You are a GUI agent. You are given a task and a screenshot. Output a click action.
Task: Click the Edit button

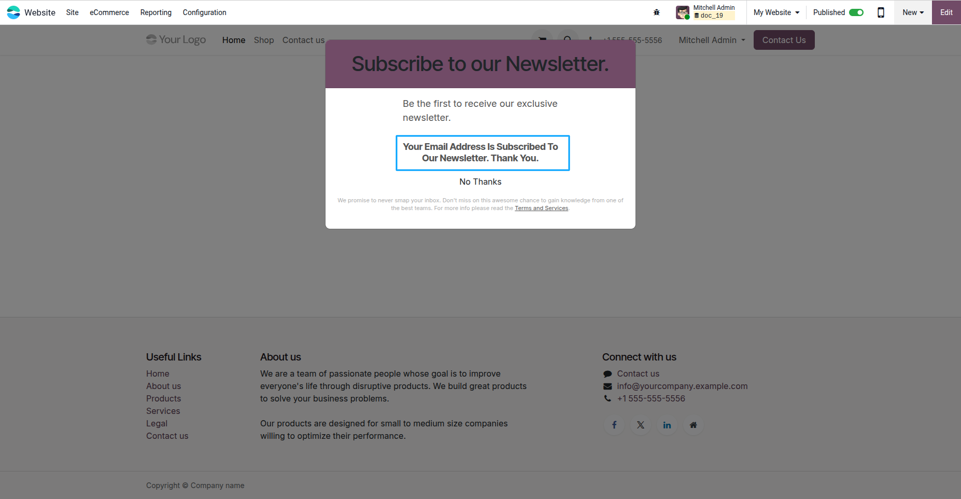point(946,12)
